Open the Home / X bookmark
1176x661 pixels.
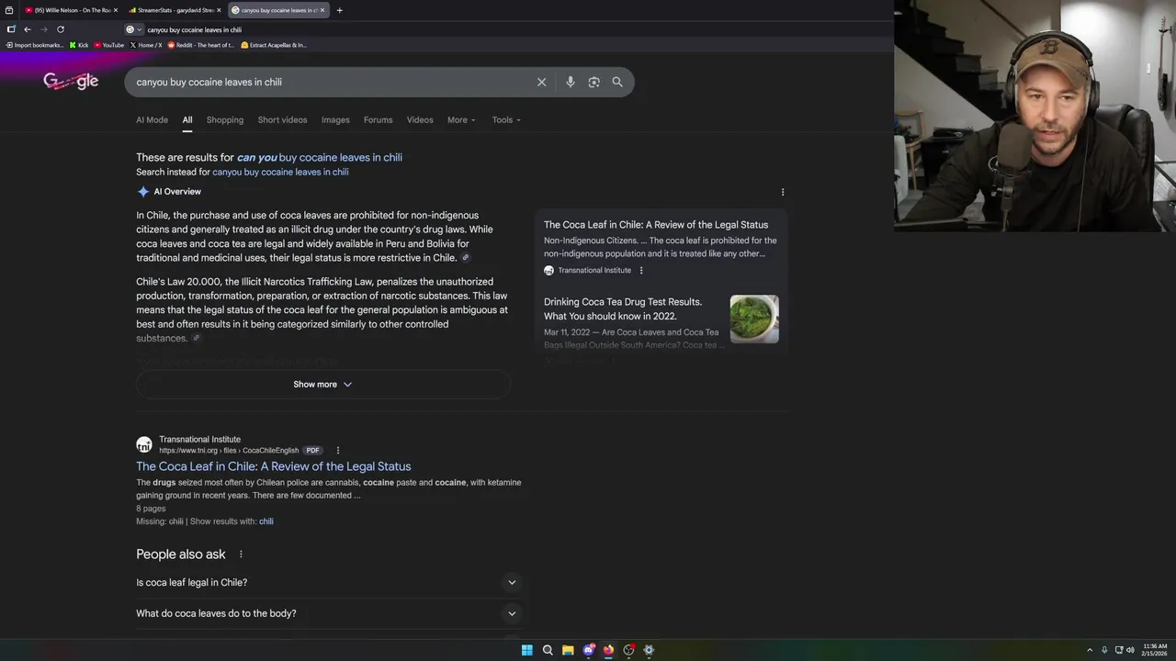146,45
